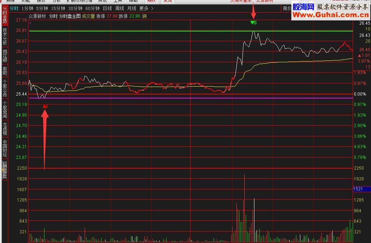The width and height of the screenshot is (371, 243).
Task: Click the highlighted 1521 volume value
Action: (x=362, y=189)
